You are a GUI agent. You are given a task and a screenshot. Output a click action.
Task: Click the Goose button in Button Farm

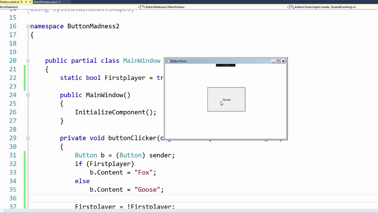tap(226, 99)
